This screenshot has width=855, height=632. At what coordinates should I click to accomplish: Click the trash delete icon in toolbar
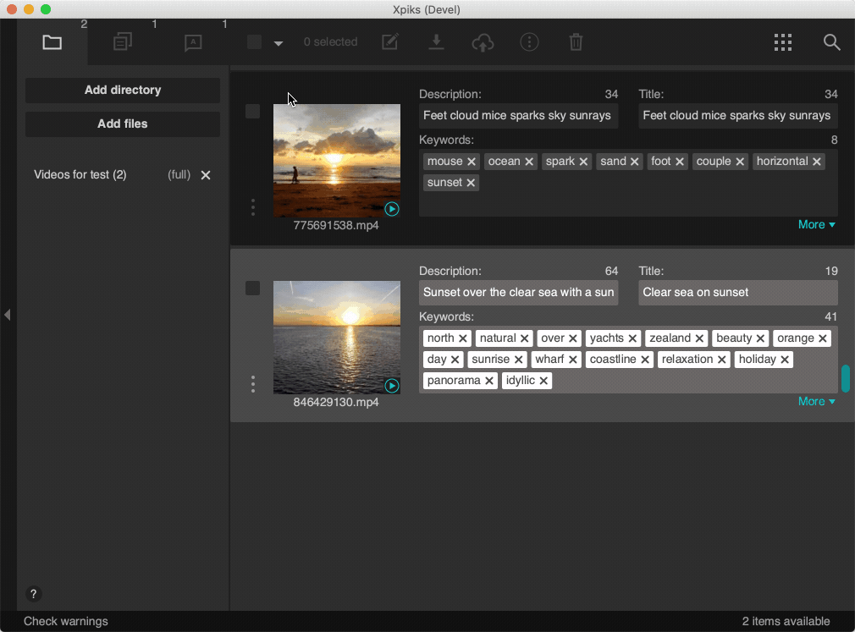pyautogui.click(x=576, y=42)
